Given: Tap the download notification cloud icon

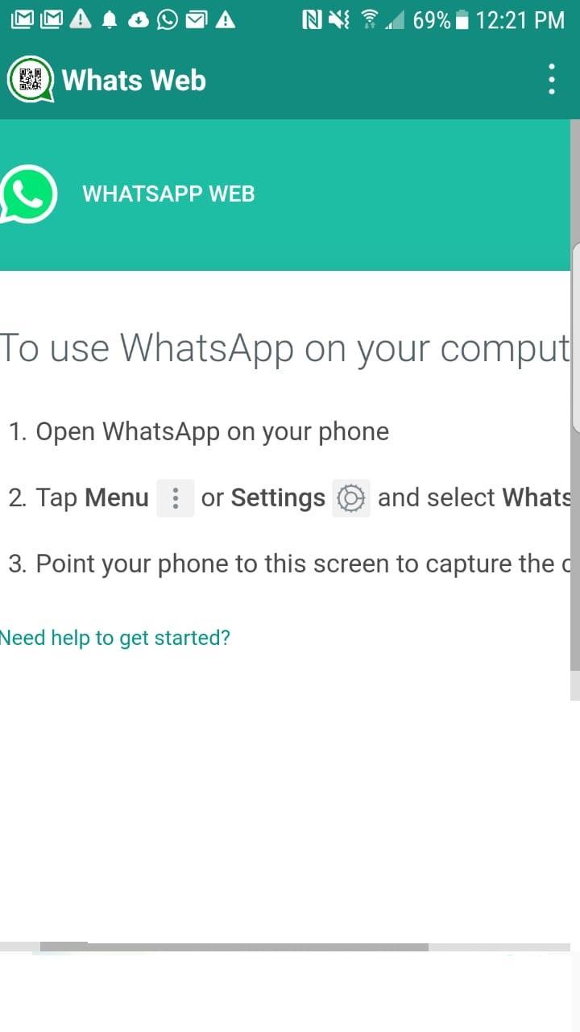Looking at the screenshot, I should click(139, 21).
